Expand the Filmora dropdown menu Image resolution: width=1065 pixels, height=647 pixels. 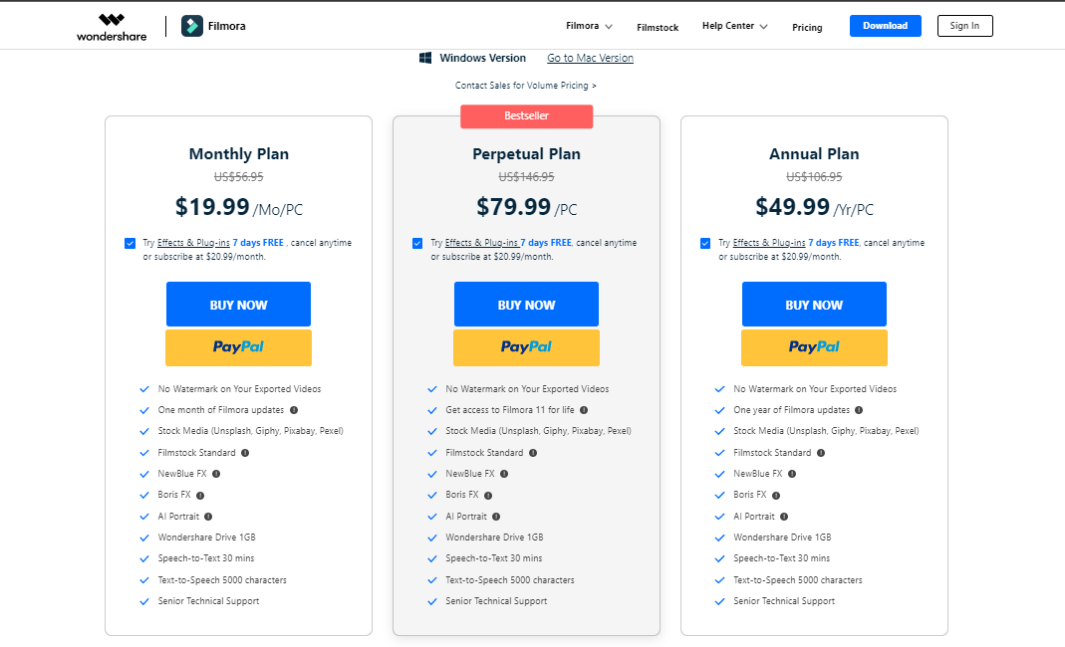589,26
